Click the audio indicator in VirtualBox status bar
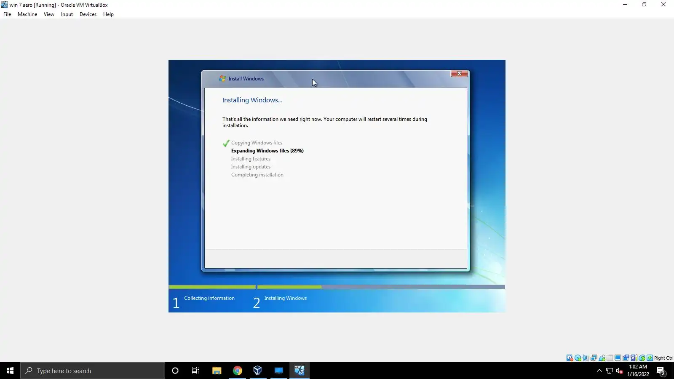Screen dimensions: 674x379 586,358
